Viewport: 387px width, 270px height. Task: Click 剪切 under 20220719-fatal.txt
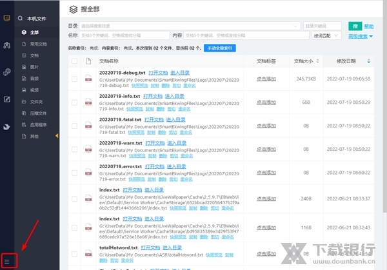(173, 132)
